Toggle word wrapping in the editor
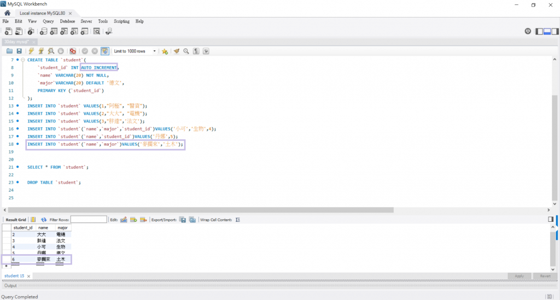This screenshot has height=300, width=560. click(x=206, y=51)
